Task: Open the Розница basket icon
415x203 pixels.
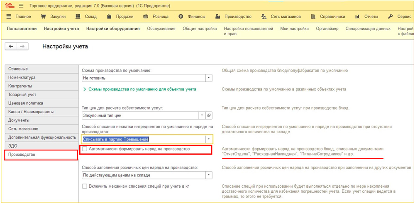Action: click(x=145, y=17)
